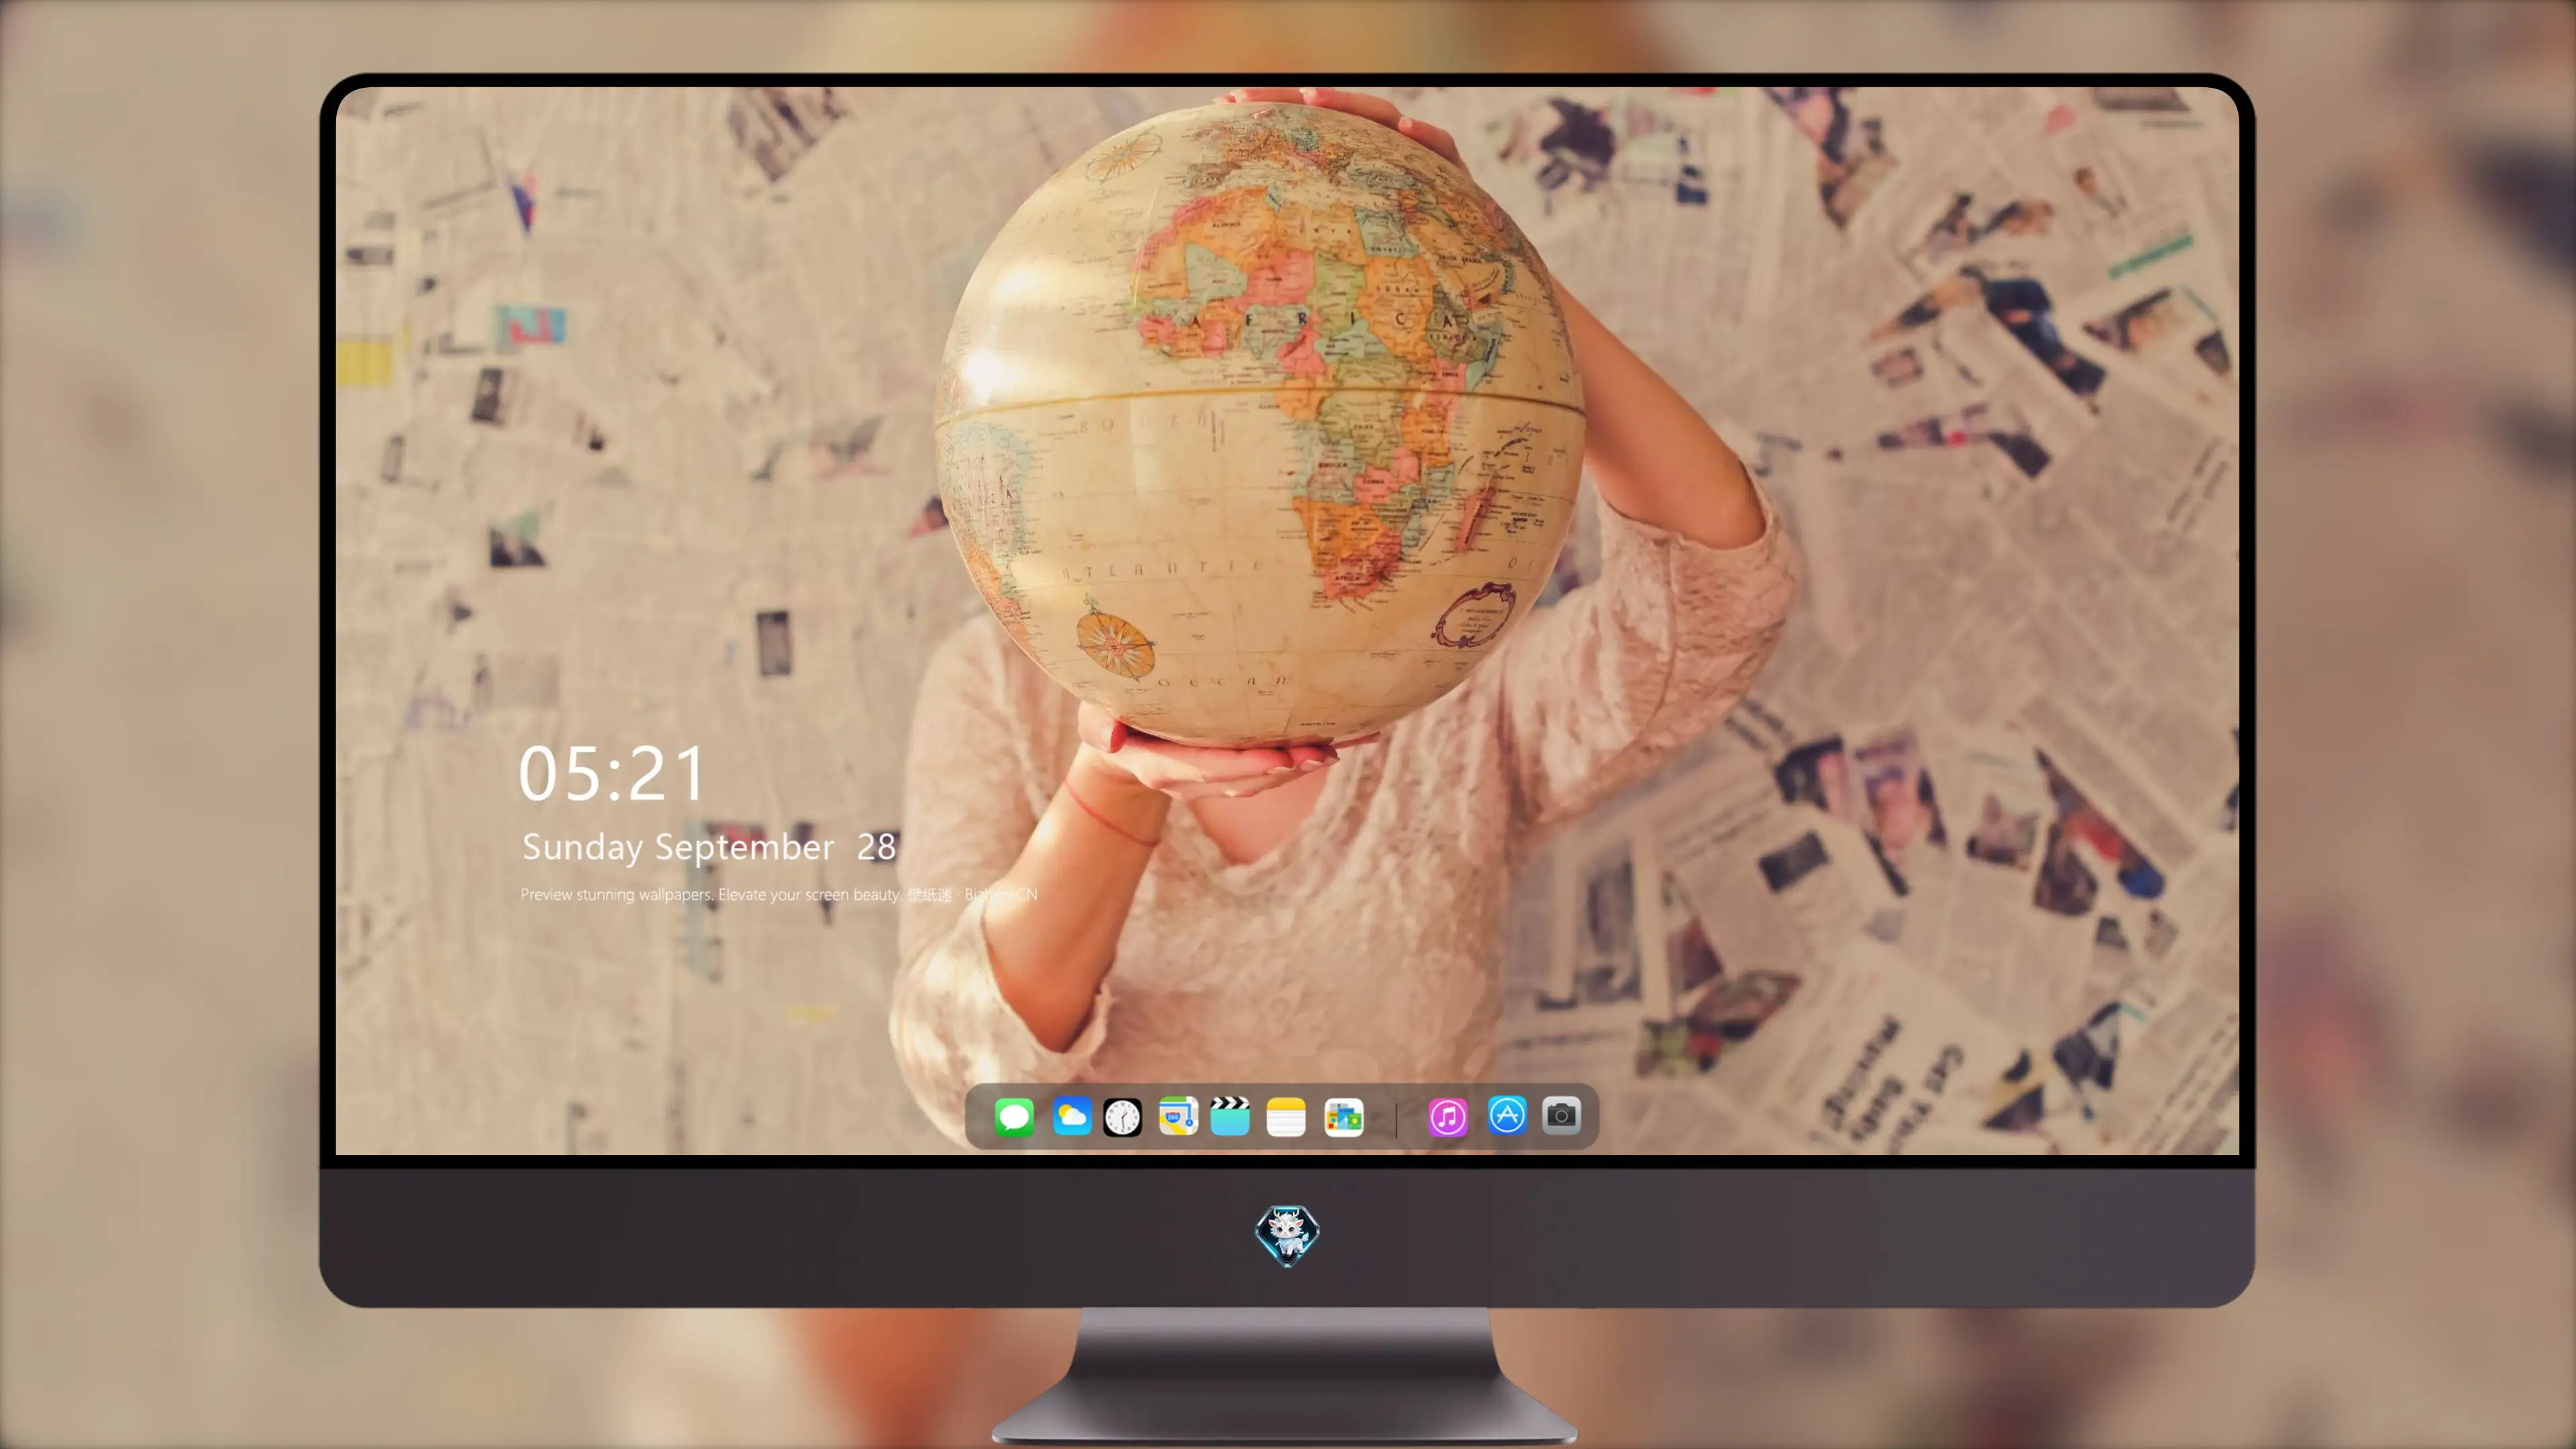Click the dragon logo on monitor chin
Image resolution: width=2576 pixels, height=1449 pixels.
tap(1287, 1235)
